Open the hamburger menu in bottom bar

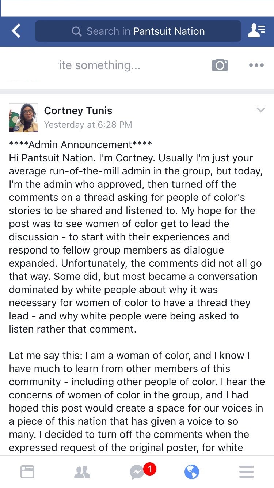247,472
